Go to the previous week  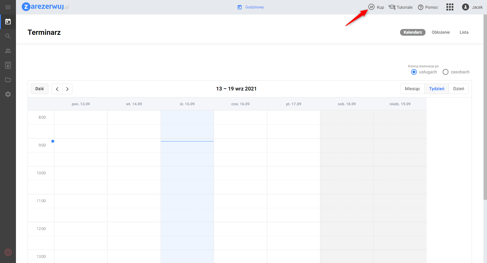click(57, 89)
